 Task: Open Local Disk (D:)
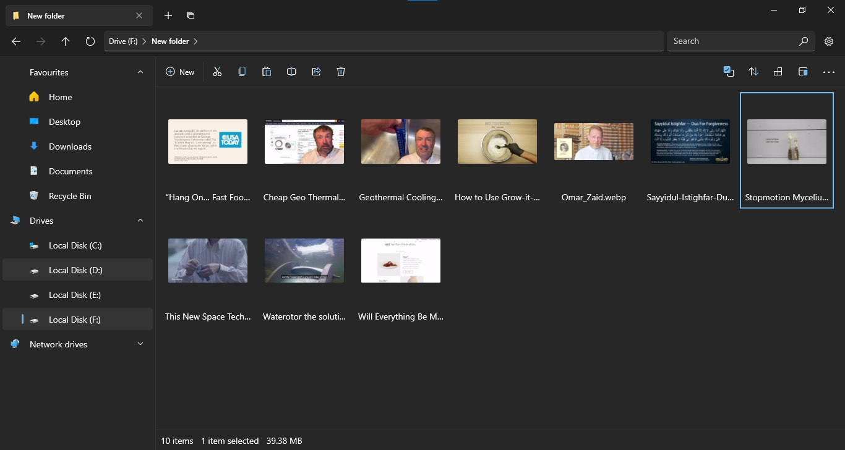coord(77,270)
